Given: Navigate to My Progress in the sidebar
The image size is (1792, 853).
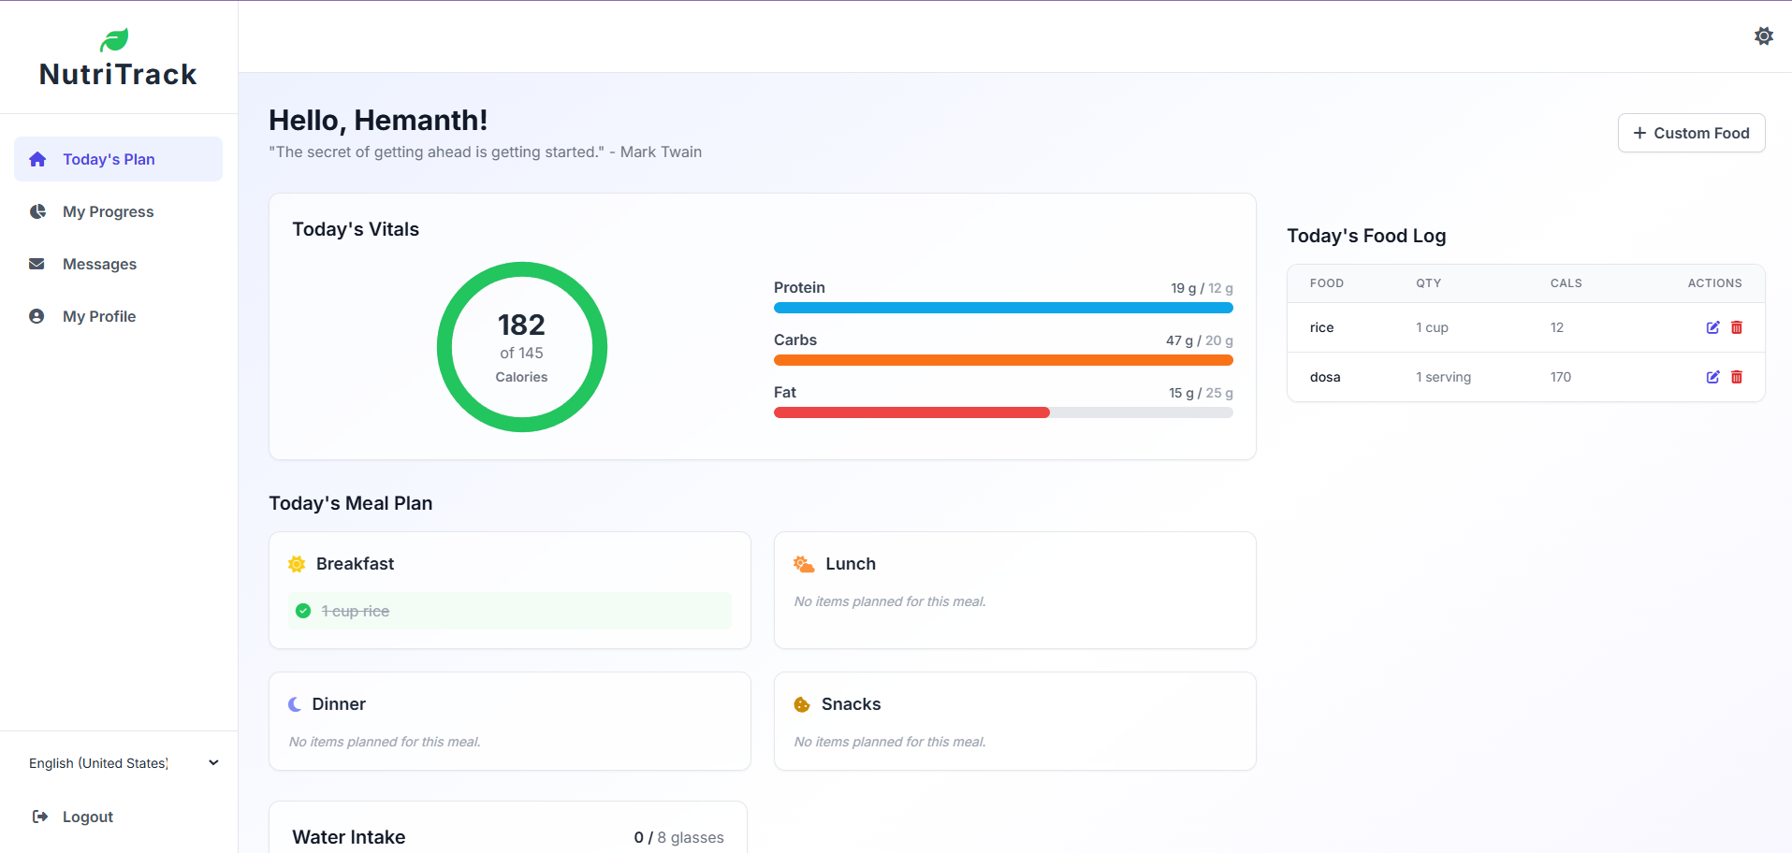Looking at the screenshot, I should click(x=108, y=211).
